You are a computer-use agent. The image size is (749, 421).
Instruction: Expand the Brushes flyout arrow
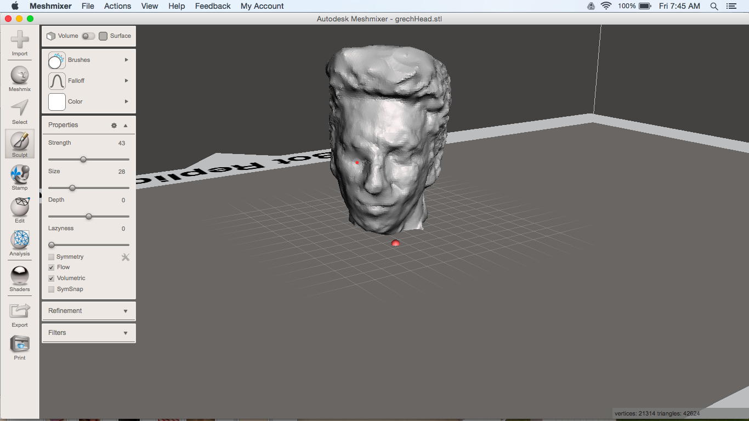[127, 60]
